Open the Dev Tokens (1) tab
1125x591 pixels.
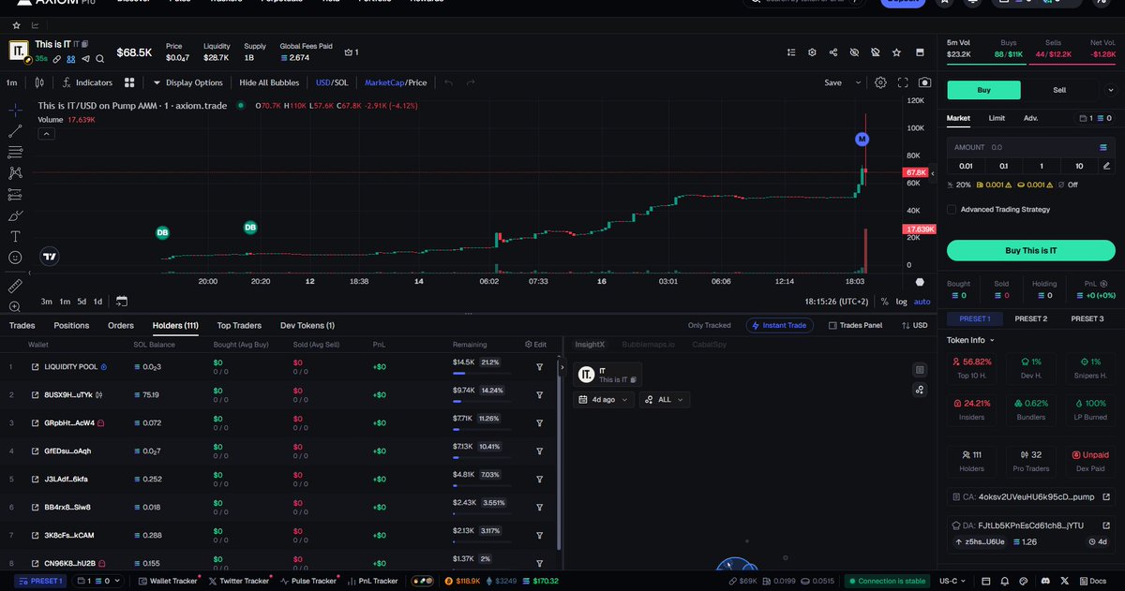pos(307,325)
